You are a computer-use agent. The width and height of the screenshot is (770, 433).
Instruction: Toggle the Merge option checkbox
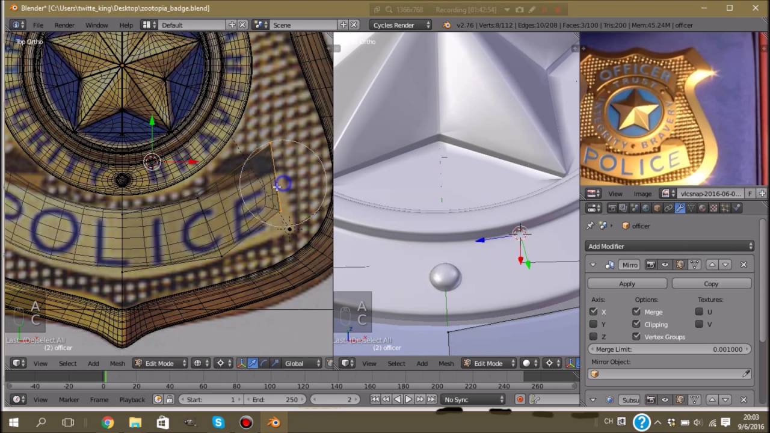636,312
